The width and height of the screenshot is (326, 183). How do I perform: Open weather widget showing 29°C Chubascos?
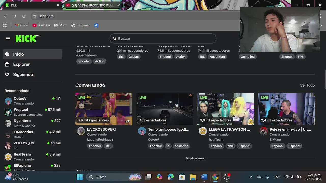point(17,177)
